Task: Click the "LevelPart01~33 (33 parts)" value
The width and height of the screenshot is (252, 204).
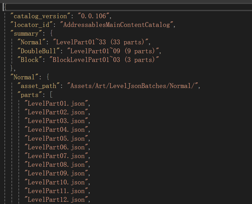Action: point(101,42)
